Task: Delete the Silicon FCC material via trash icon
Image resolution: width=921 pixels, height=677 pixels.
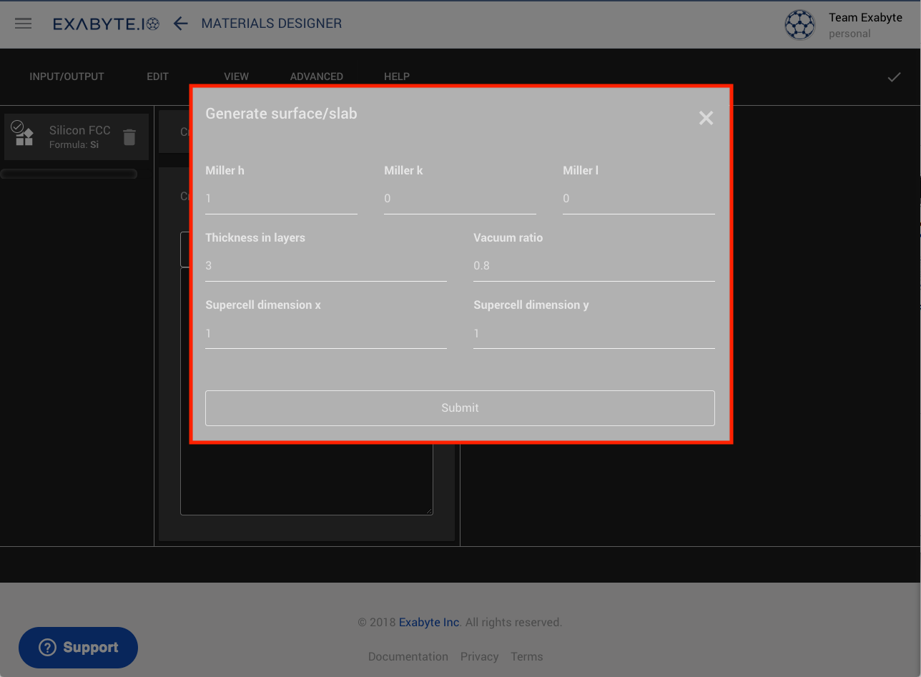Action: 129,137
